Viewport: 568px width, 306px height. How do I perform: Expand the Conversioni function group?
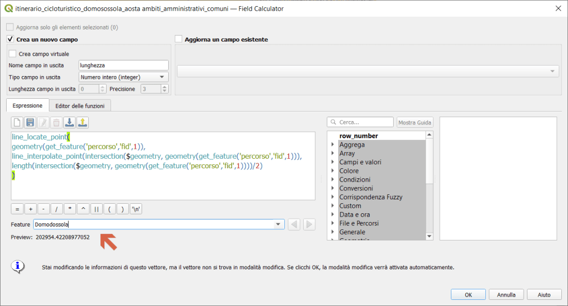[x=333, y=188]
